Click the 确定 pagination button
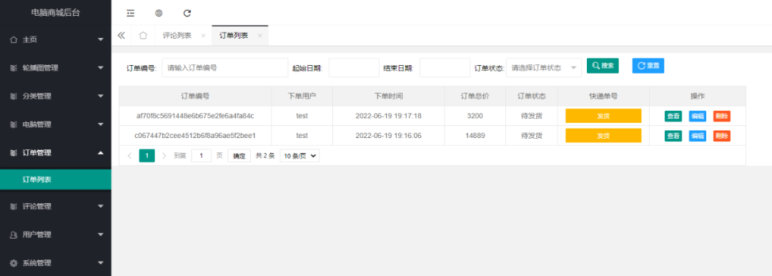 pyautogui.click(x=239, y=156)
